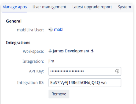This screenshot has height=104, width=136.
Task: Open the mabl user link
Action: pos(59,30)
